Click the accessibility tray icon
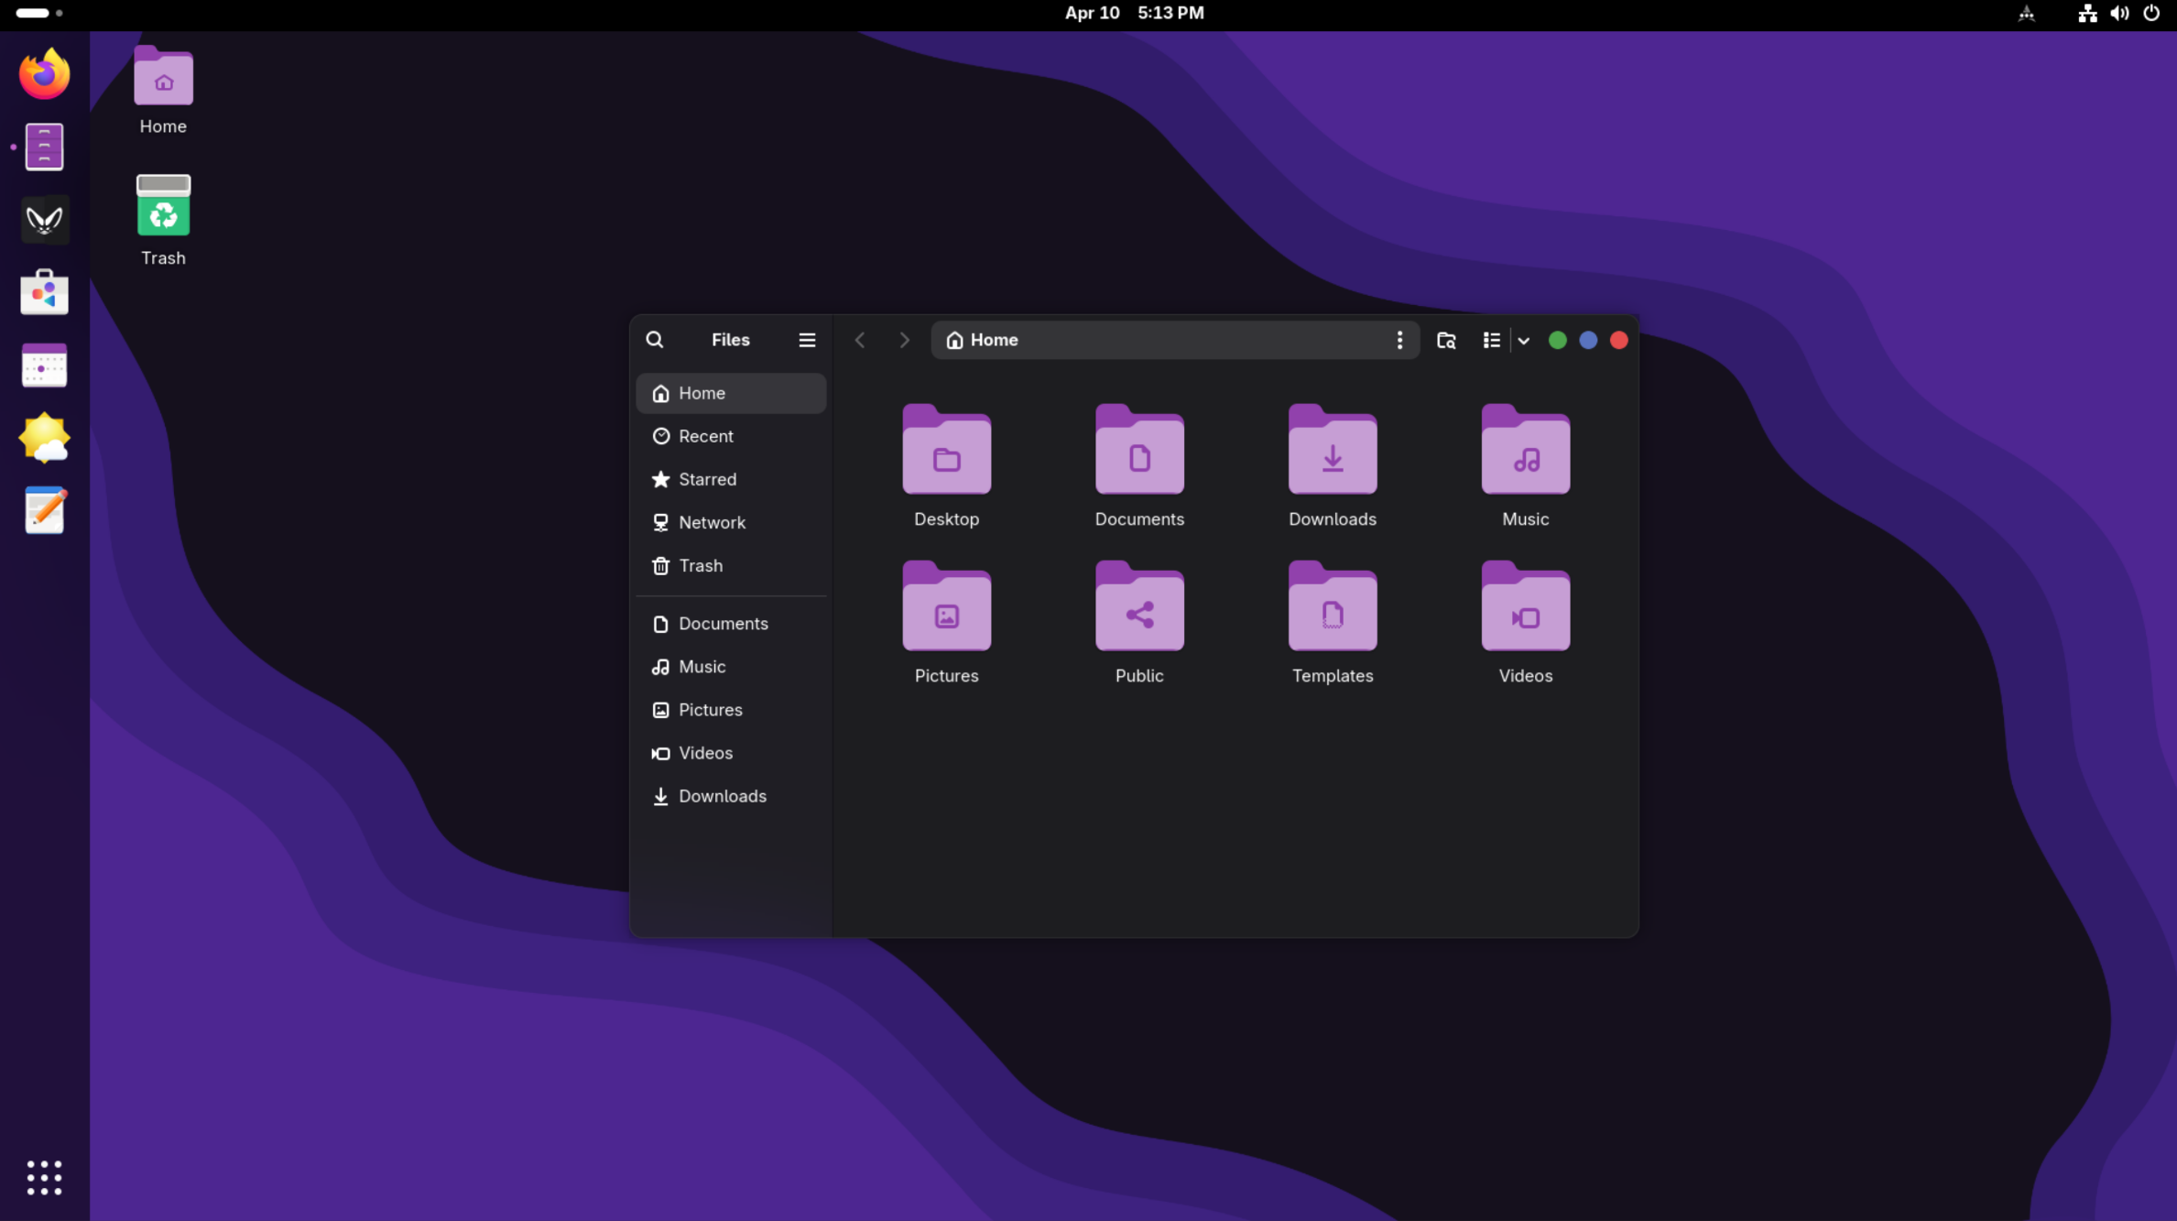 [x=2026, y=13]
